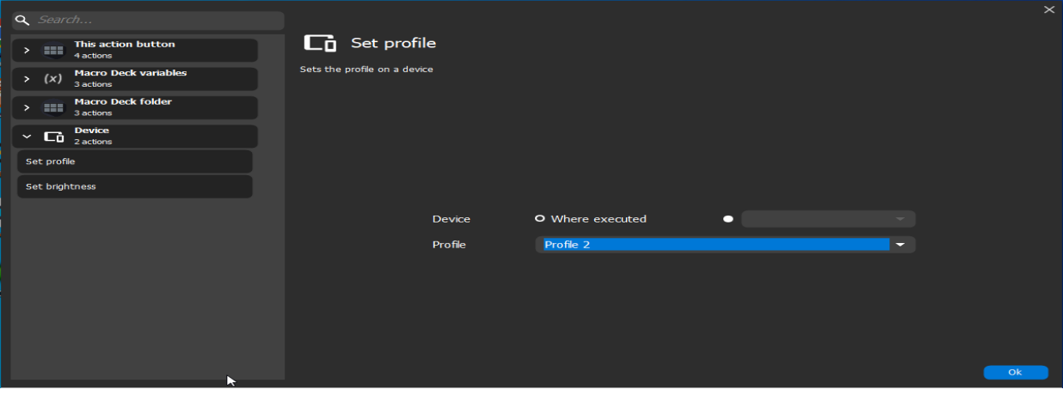Screen dimensions: 1063x414
Task: Click the (x) variables icon
Action: (53, 79)
